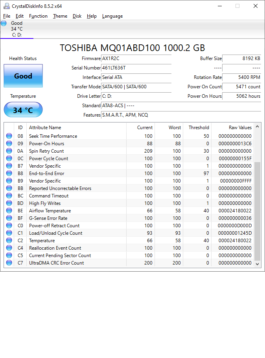Select the Load/Unload Cycle Count attribute name

55,233
